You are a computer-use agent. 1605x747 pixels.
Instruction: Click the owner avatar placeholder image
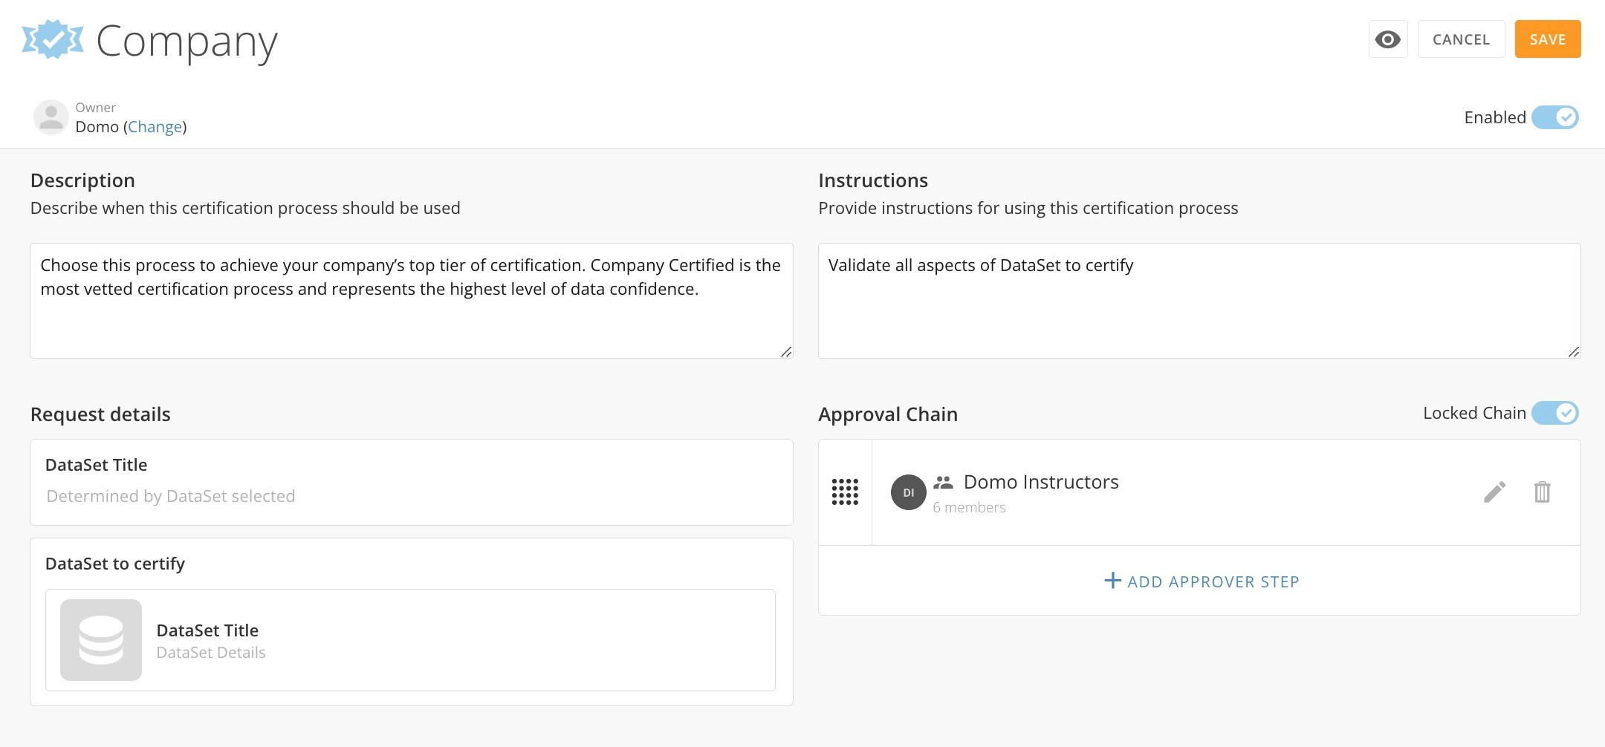coord(51,117)
